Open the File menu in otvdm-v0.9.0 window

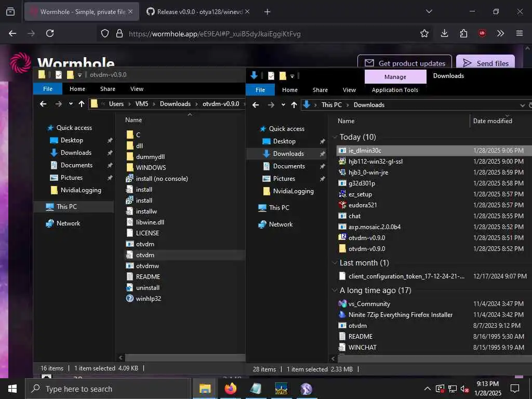[x=48, y=89]
